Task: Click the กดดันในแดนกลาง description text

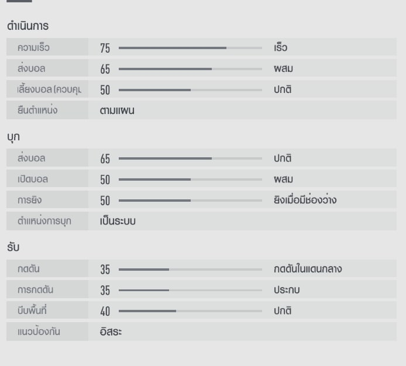Action: coord(308,270)
